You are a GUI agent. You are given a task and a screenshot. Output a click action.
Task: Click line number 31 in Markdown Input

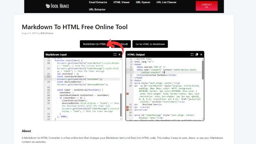[49, 103]
